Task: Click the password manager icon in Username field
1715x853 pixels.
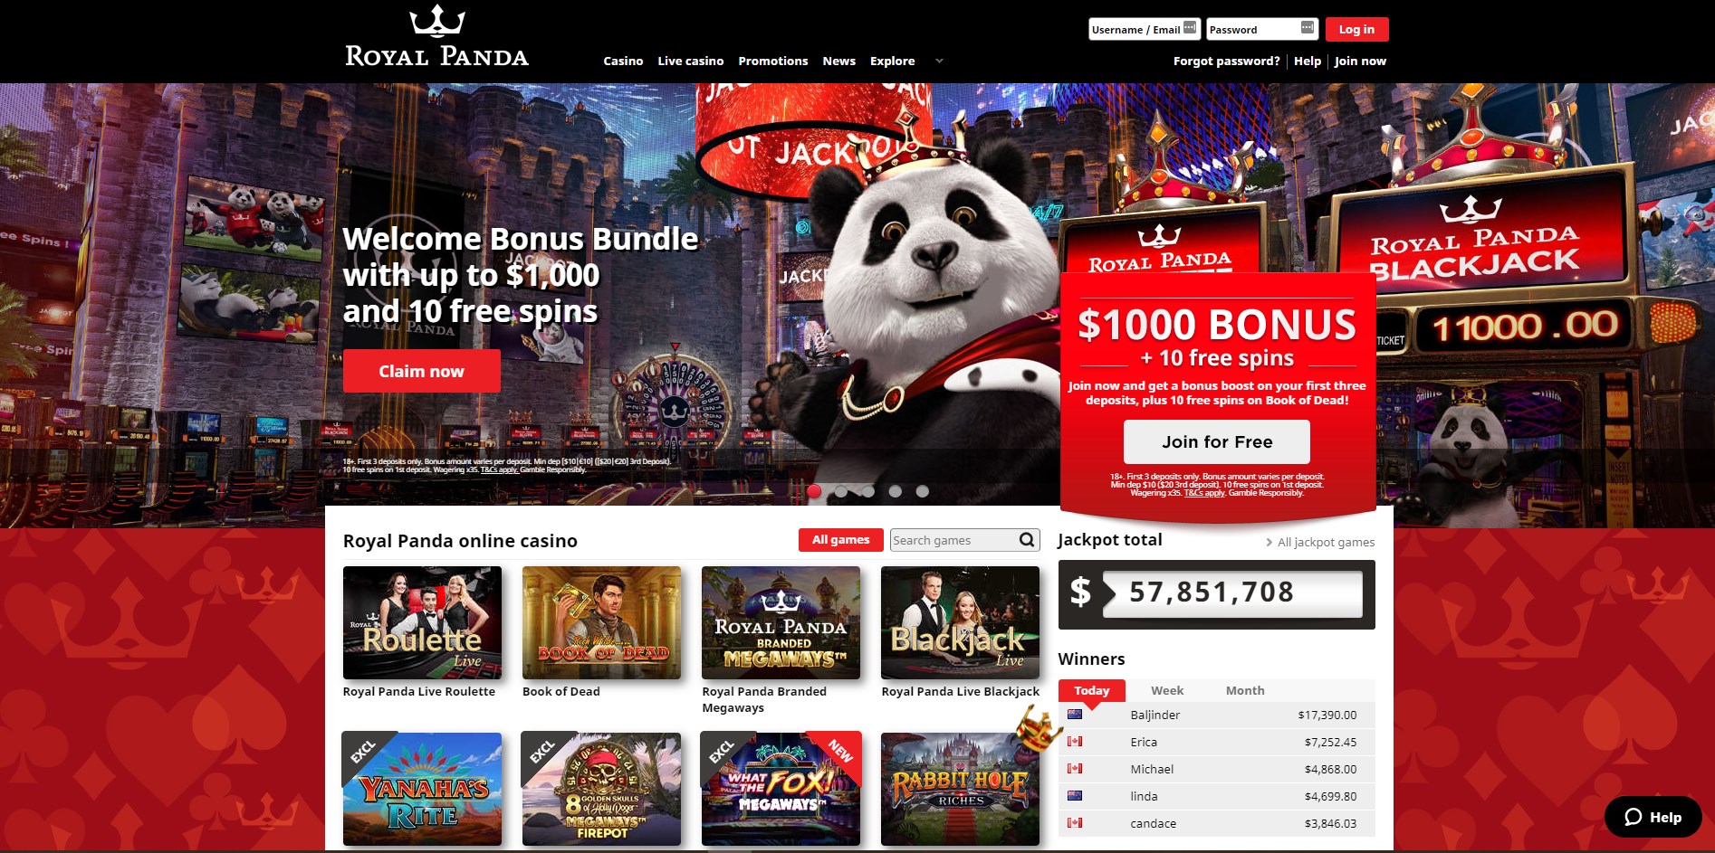Action: pyautogui.click(x=1190, y=28)
